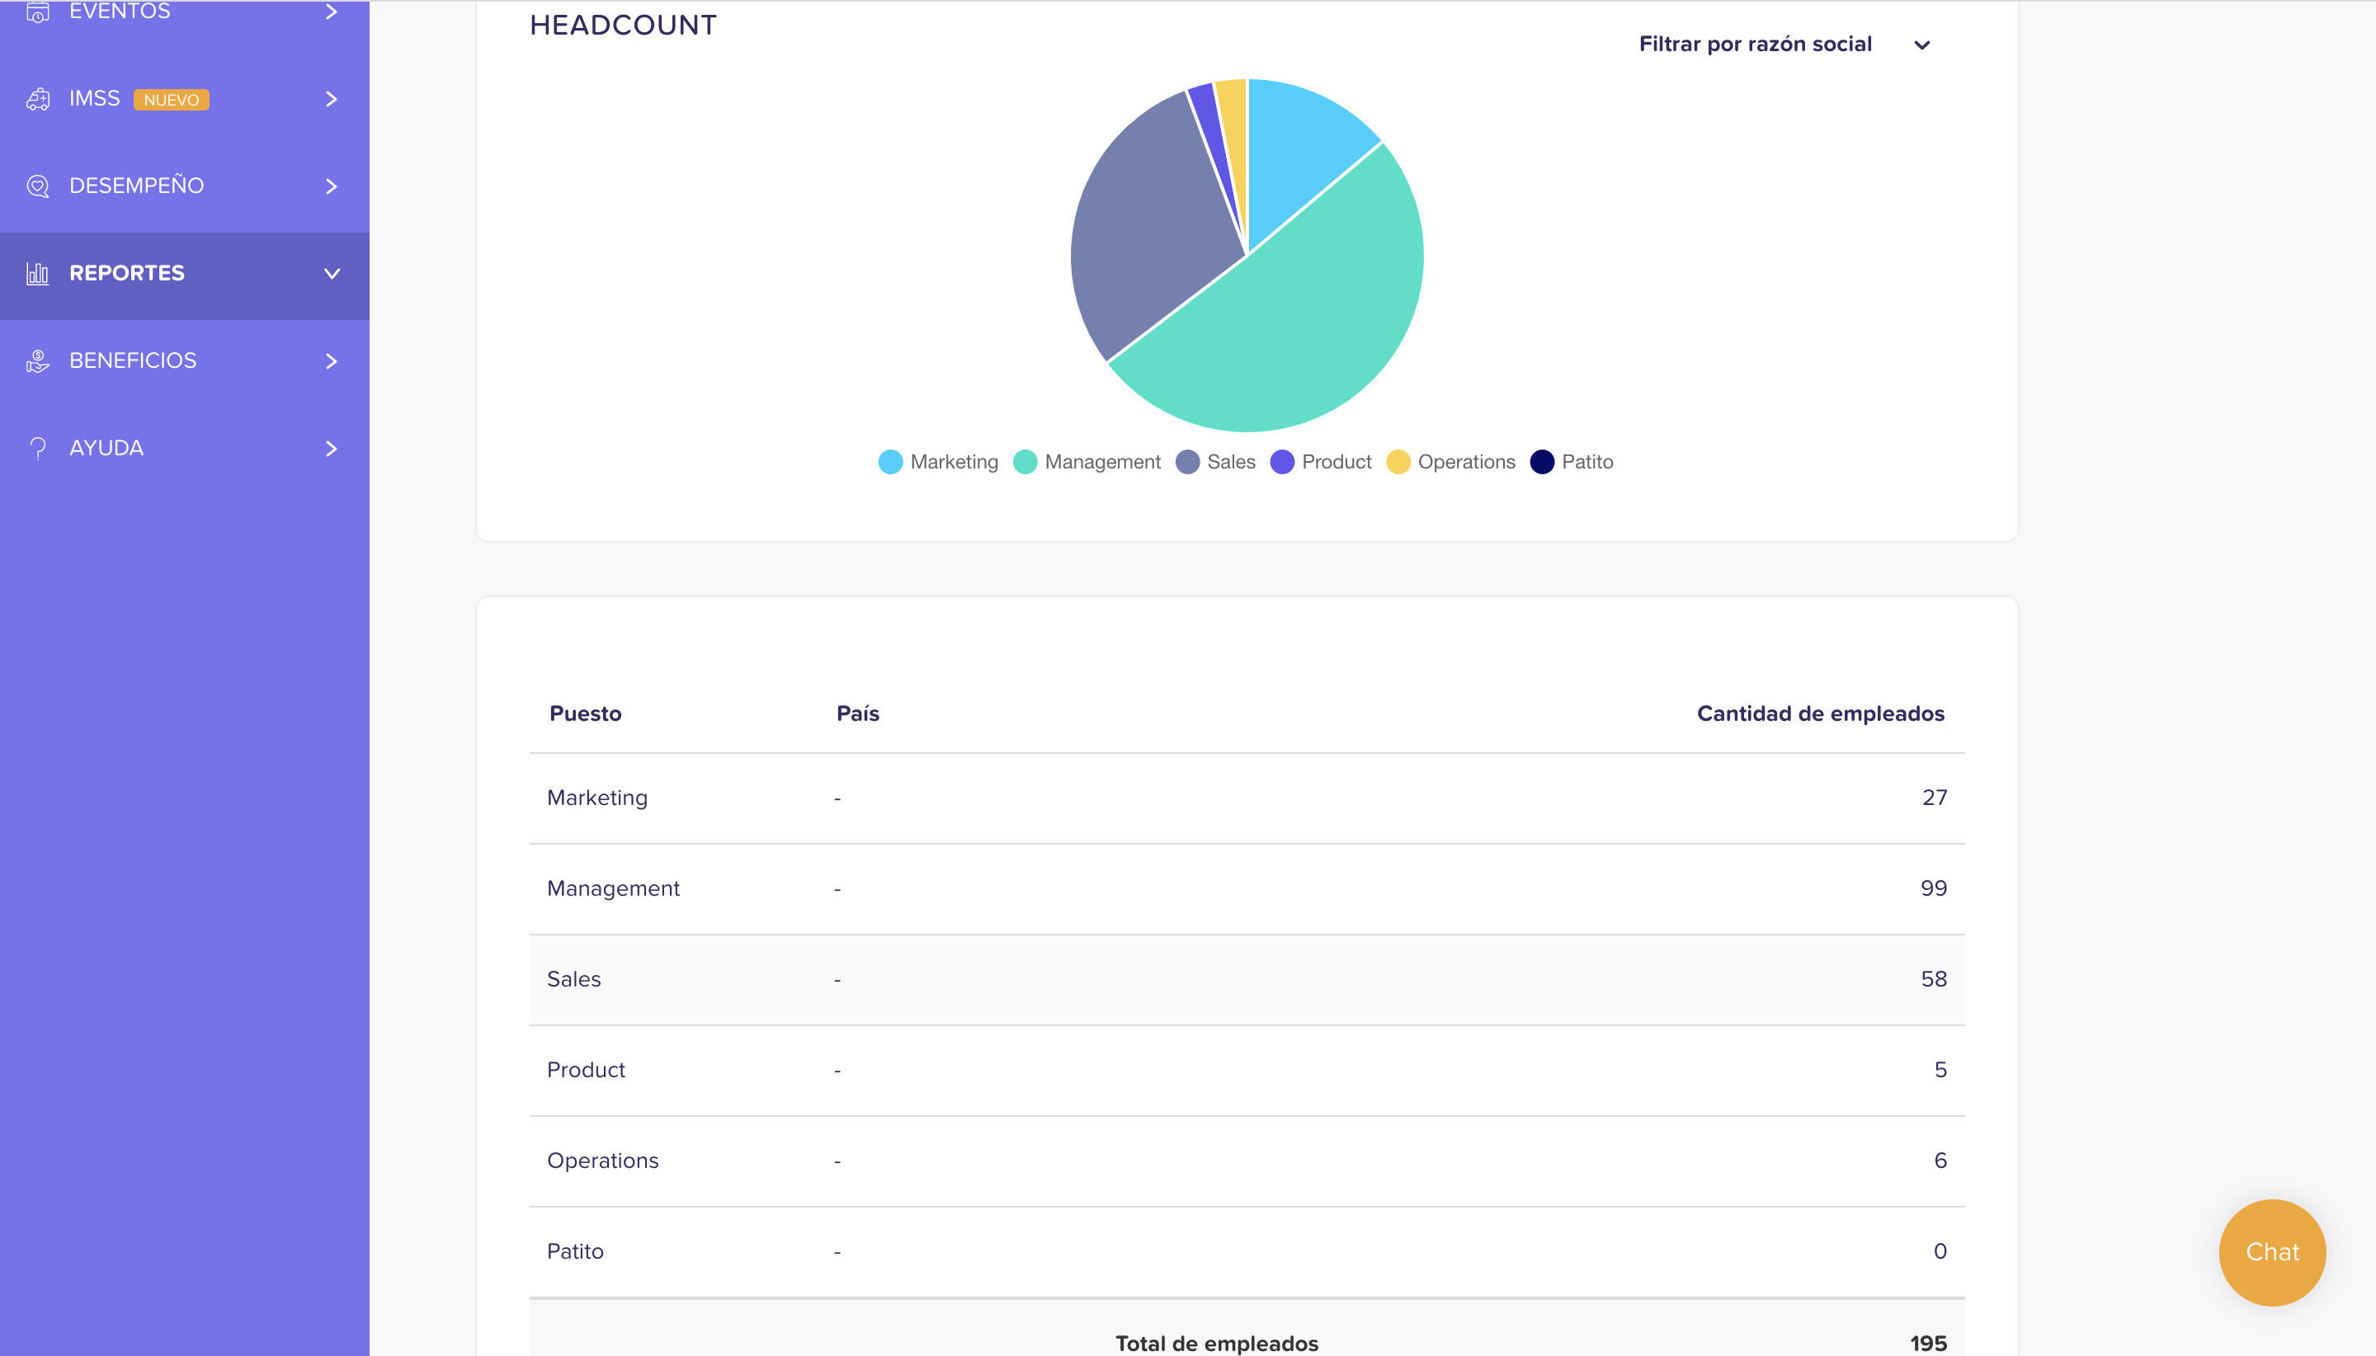This screenshot has height=1356, width=2376.
Task: Expand the Beneficios menu chevron
Action: click(x=331, y=360)
